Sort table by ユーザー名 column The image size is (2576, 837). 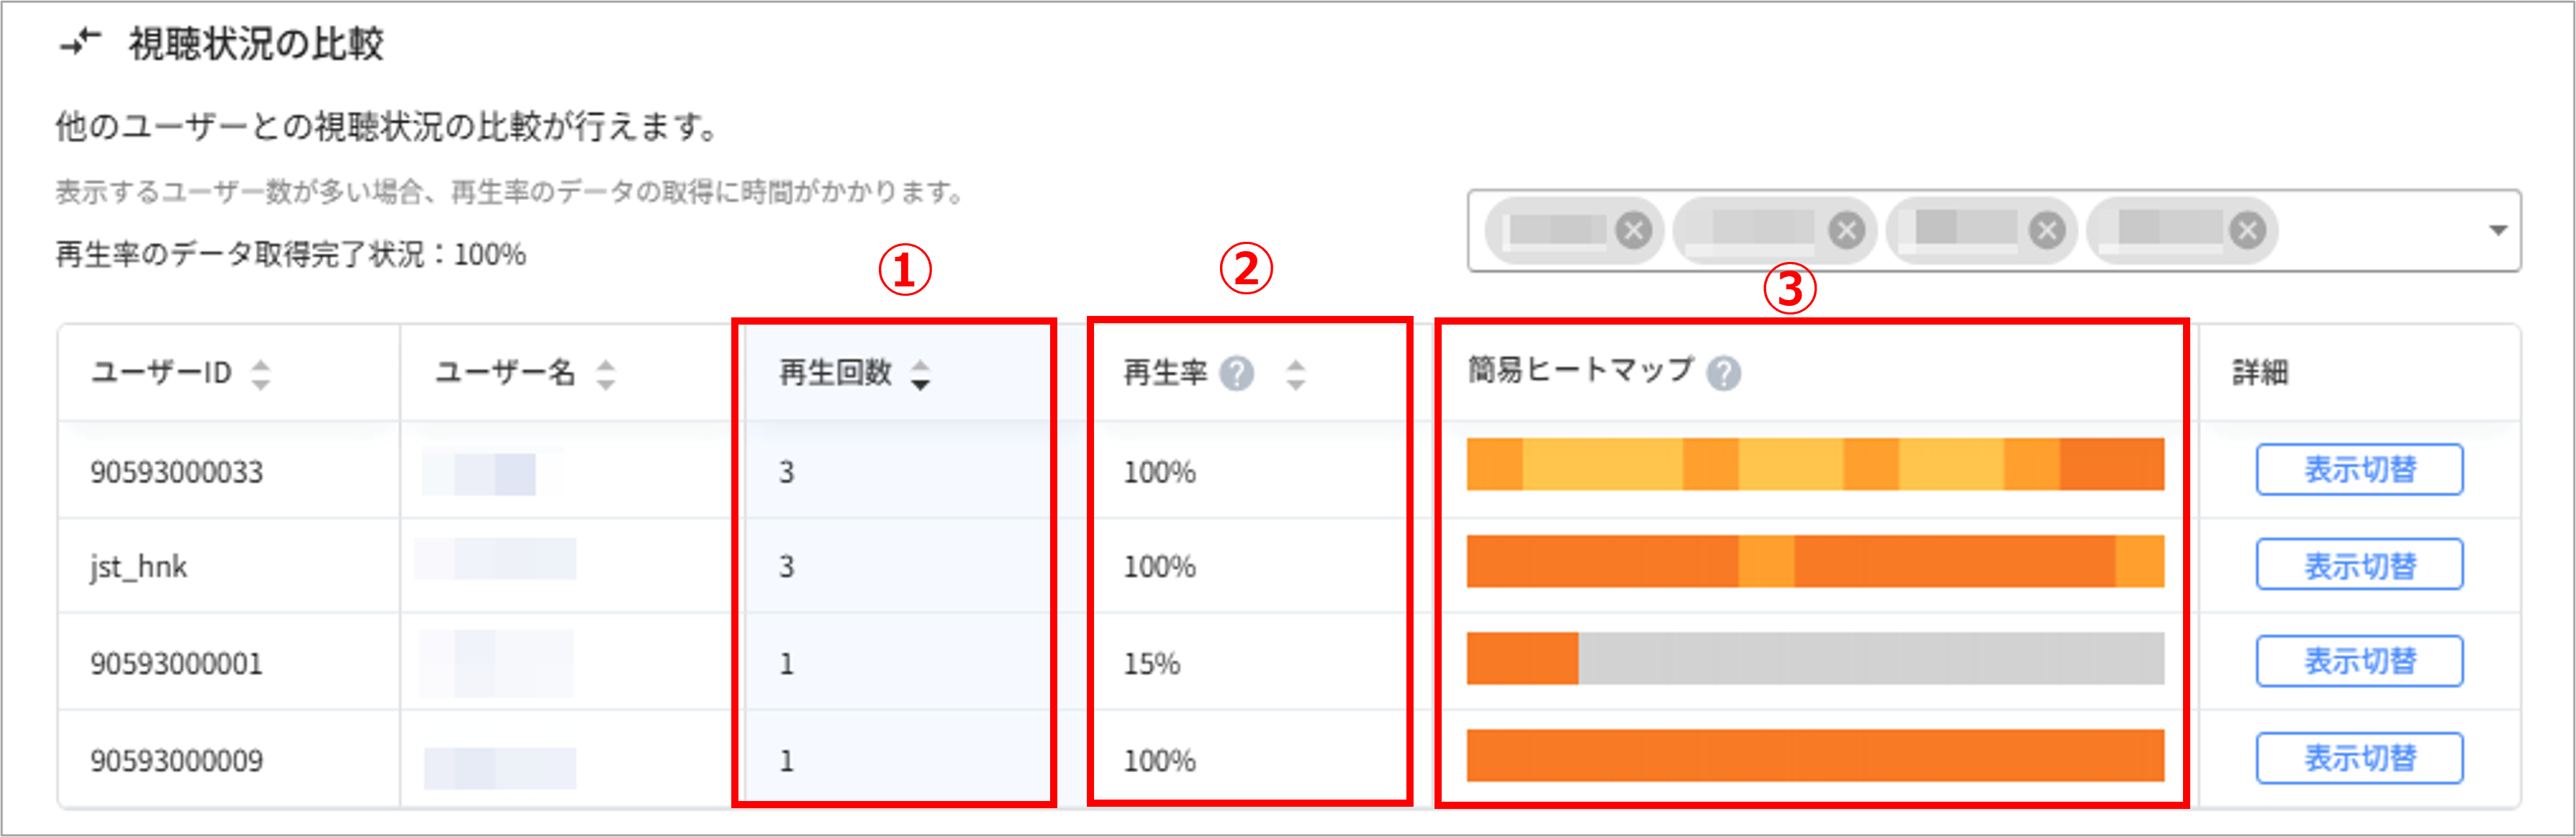click(x=605, y=374)
